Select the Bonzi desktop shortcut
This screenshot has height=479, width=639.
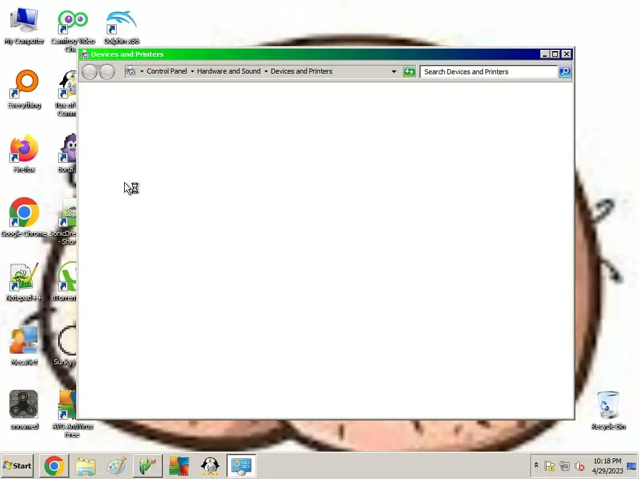67,153
